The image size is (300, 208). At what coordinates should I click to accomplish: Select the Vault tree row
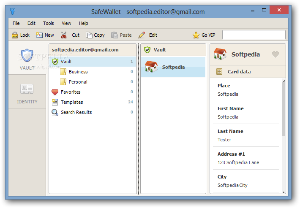[93, 62]
